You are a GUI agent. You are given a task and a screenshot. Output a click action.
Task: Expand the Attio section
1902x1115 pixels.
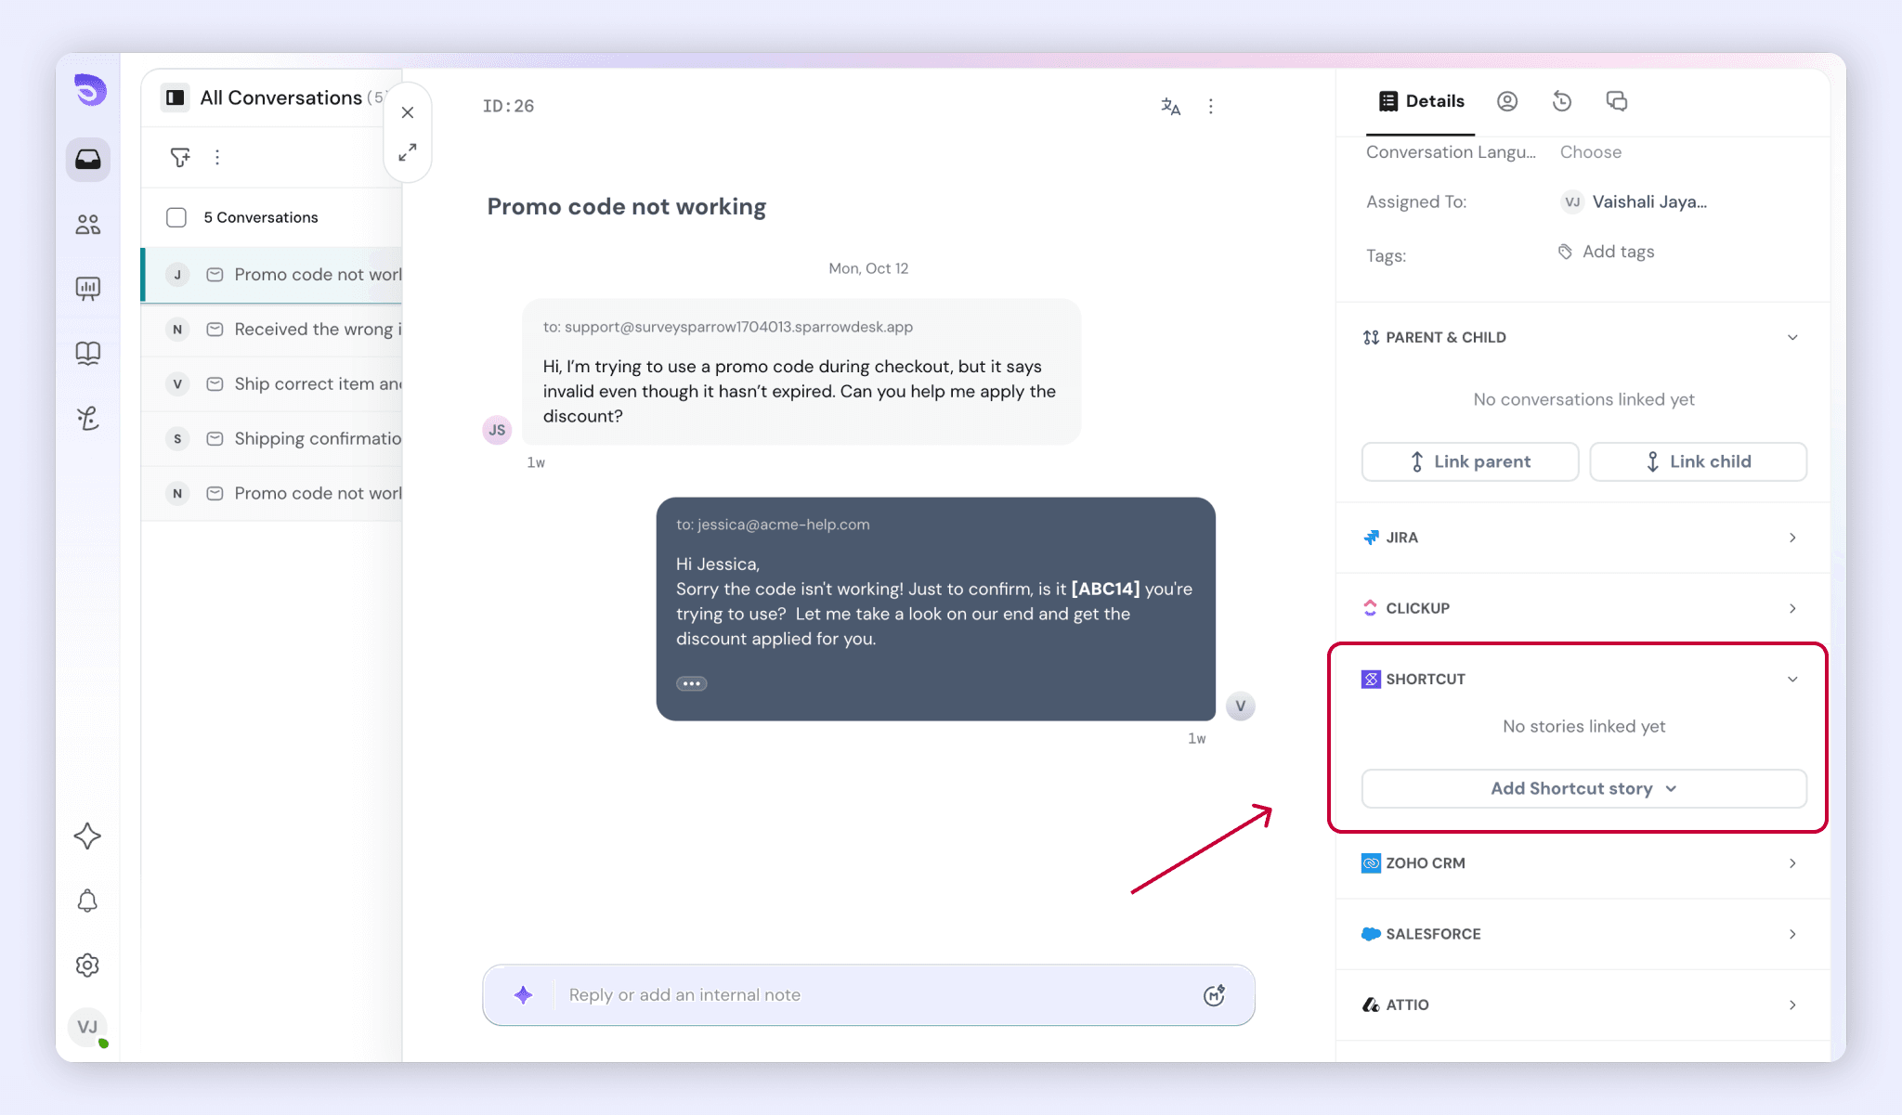[1792, 1005]
